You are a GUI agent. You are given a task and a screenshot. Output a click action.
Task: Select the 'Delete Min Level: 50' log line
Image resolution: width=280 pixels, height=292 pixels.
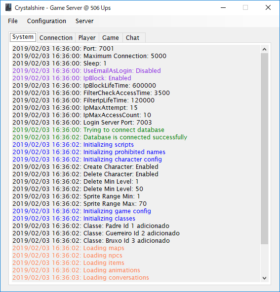pyautogui.click(x=78, y=189)
